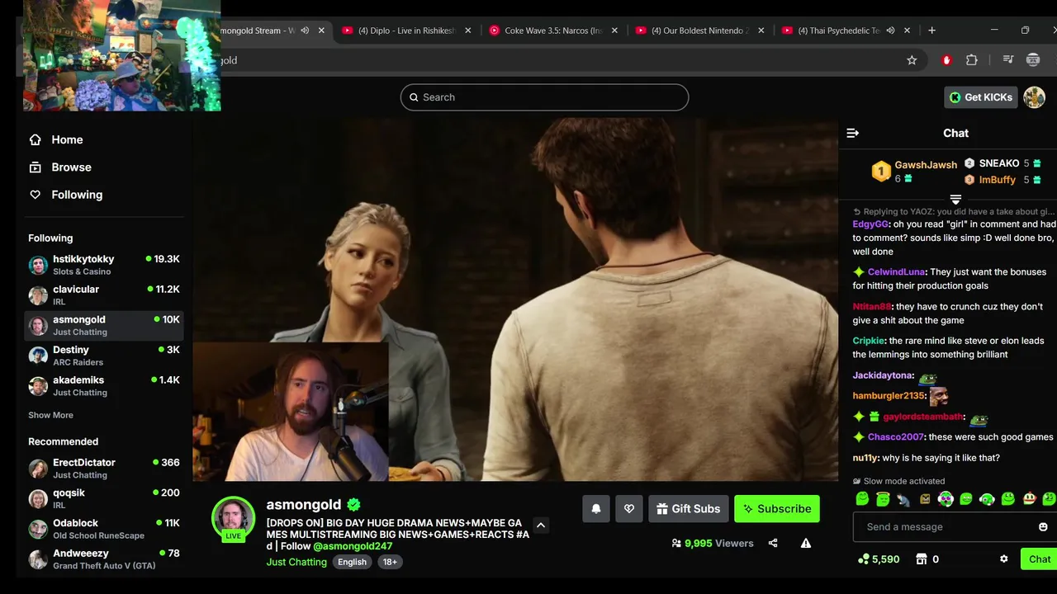Open Andweeezy GTA V channel

[104, 559]
